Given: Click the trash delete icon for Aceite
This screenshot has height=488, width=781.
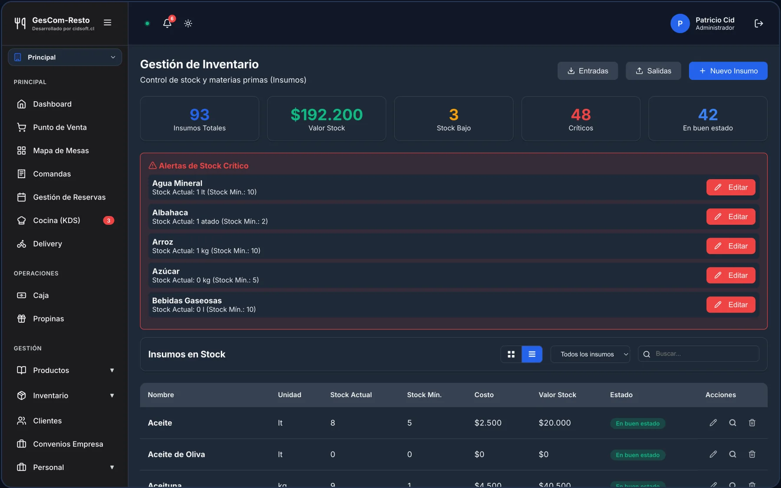Looking at the screenshot, I should [x=752, y=422].
